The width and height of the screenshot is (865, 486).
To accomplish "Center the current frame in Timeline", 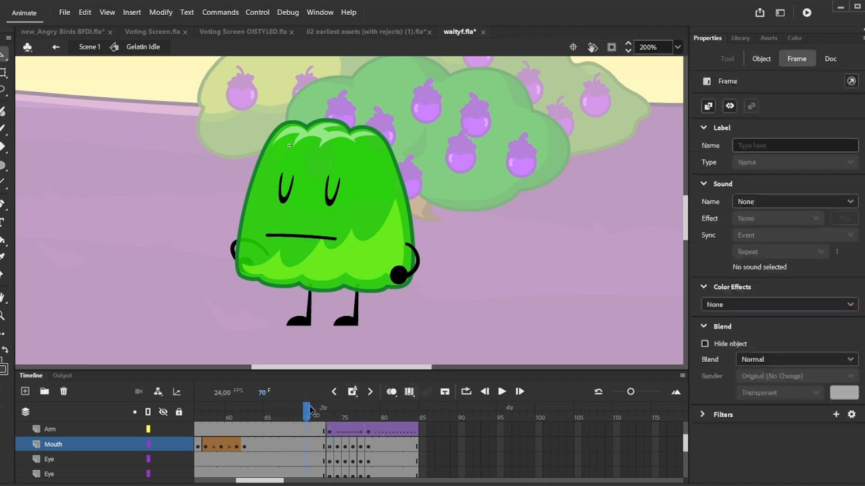I will pos(445,391).
